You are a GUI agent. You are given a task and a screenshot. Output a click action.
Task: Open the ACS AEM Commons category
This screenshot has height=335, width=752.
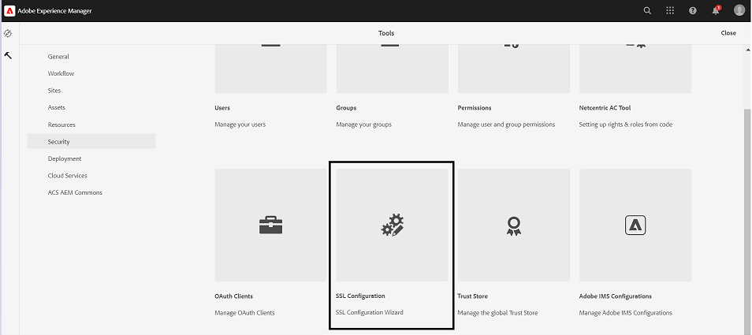point(74,192)
